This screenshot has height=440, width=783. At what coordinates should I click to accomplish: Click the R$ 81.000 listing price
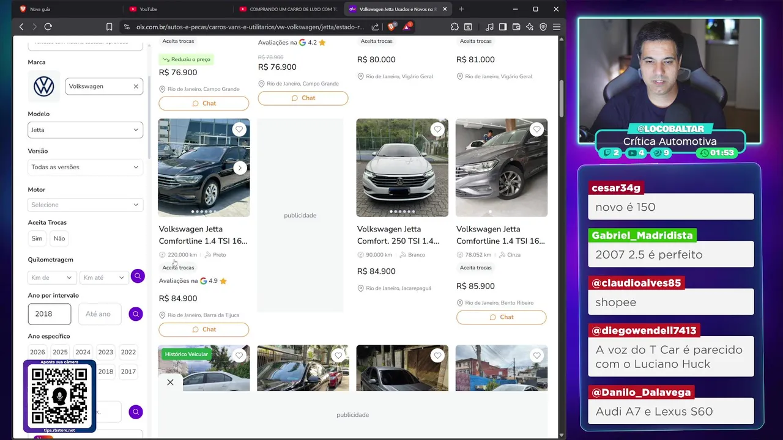tap(475, 59)
